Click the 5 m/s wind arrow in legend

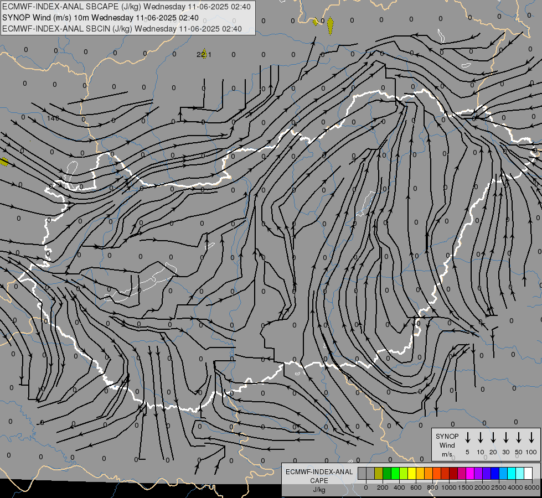pyautogui.click(x=467, y=437)
